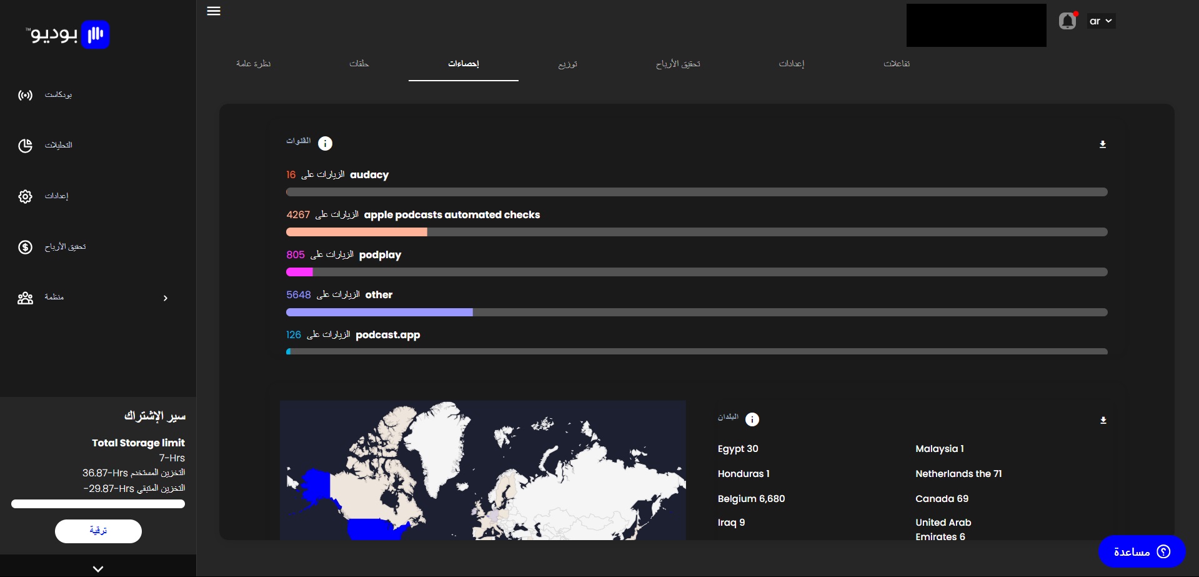Viewport: 1199px width, 577px height.
Task: Select the إحصاءات tab
Action: tap(464, 64)
